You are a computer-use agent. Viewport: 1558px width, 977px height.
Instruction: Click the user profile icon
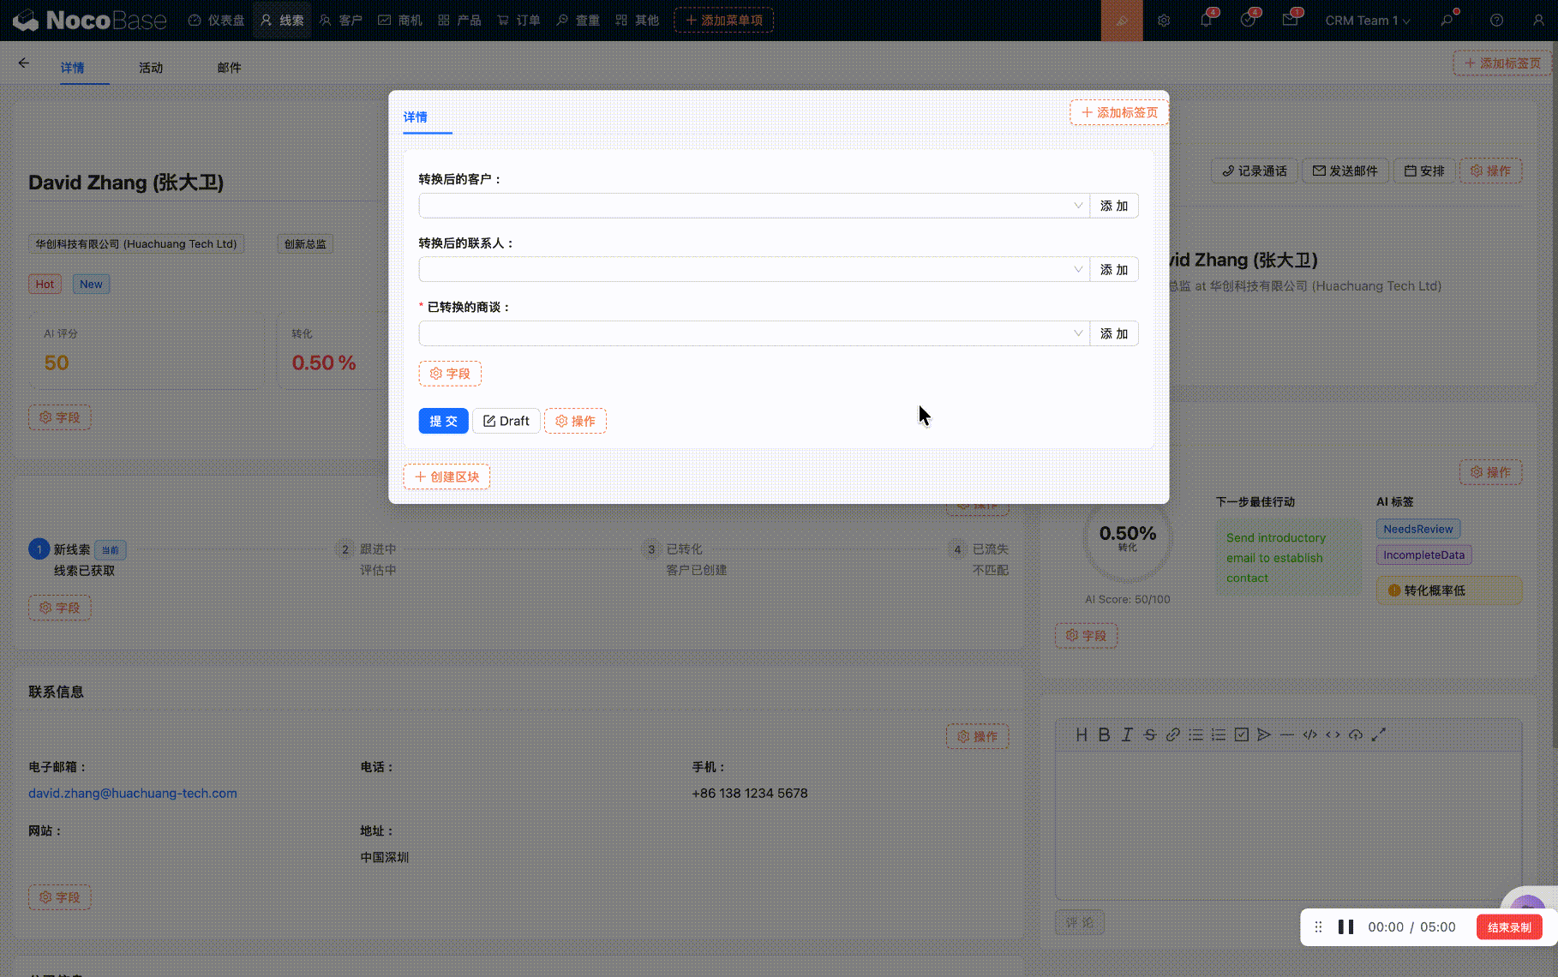tap(1538, 21)
